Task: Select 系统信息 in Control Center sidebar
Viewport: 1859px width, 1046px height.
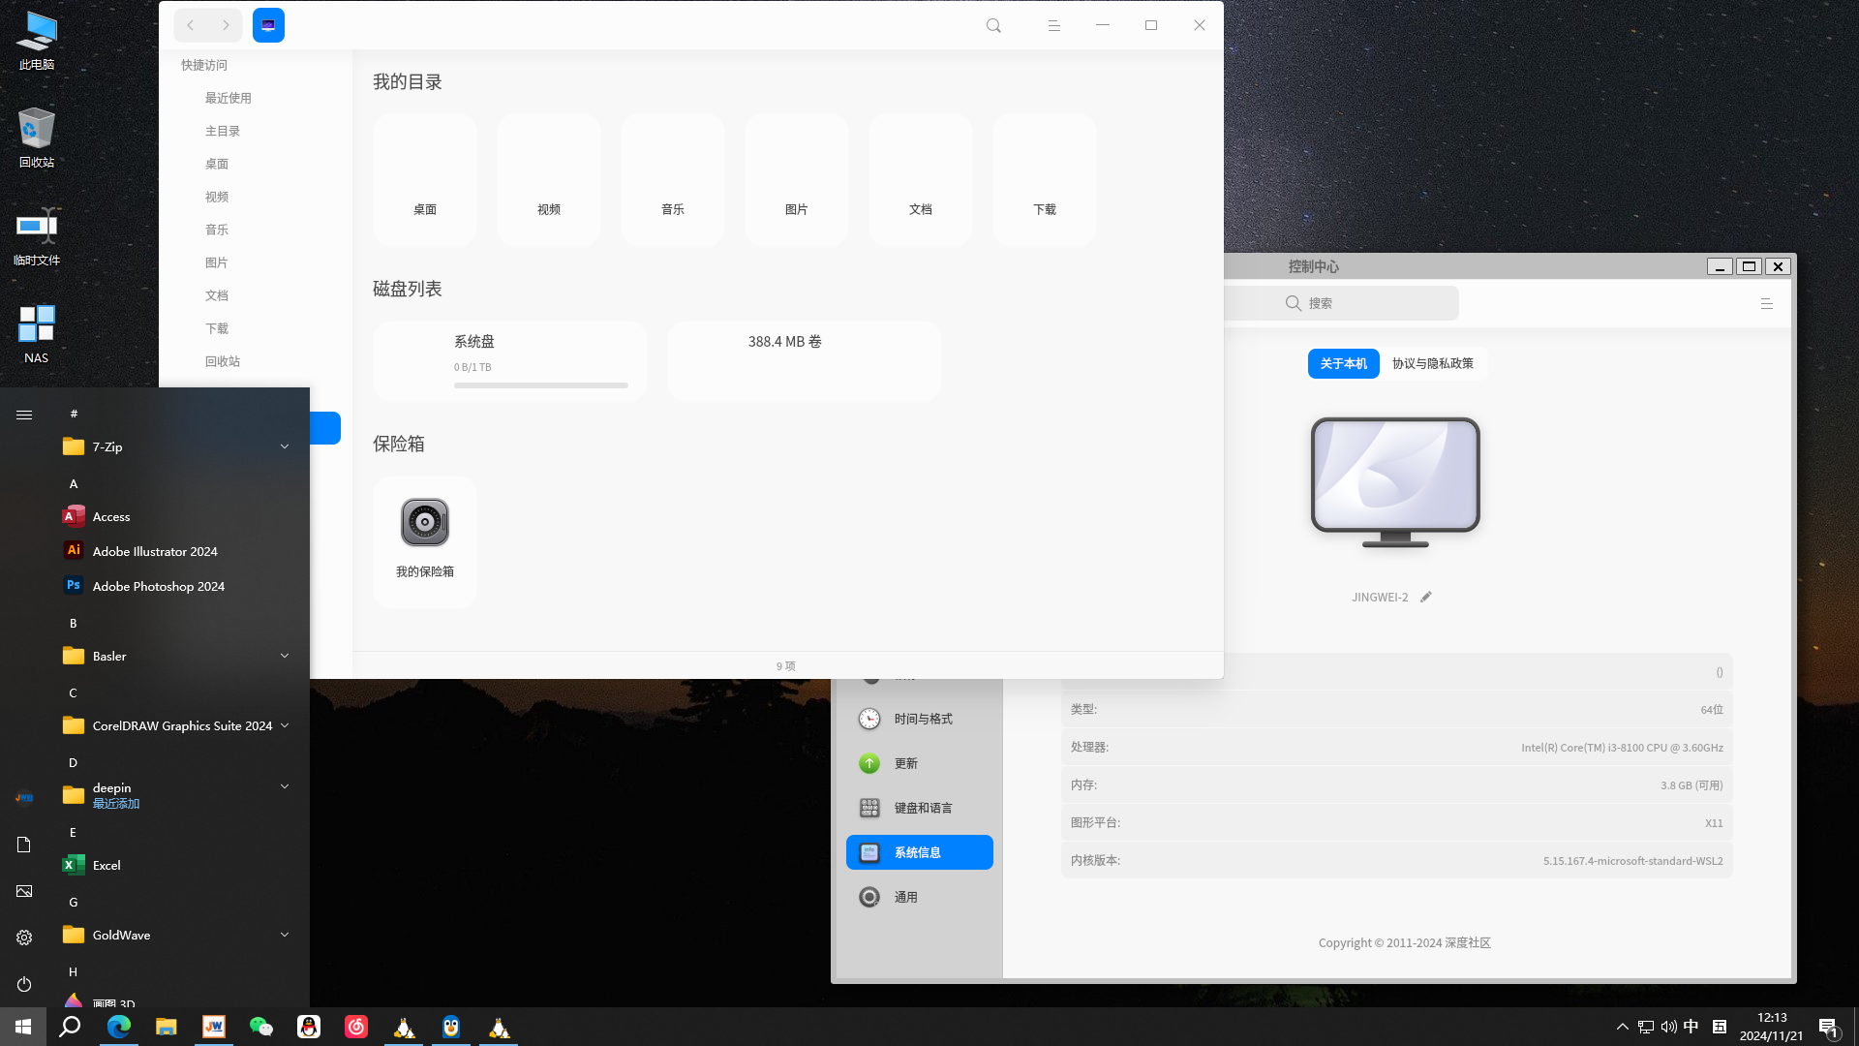Action: pos(920,852)
